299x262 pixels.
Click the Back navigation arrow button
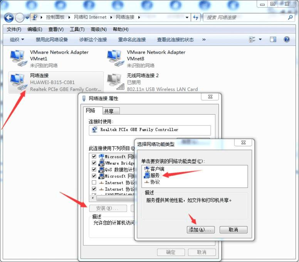[x=8, y=18]
